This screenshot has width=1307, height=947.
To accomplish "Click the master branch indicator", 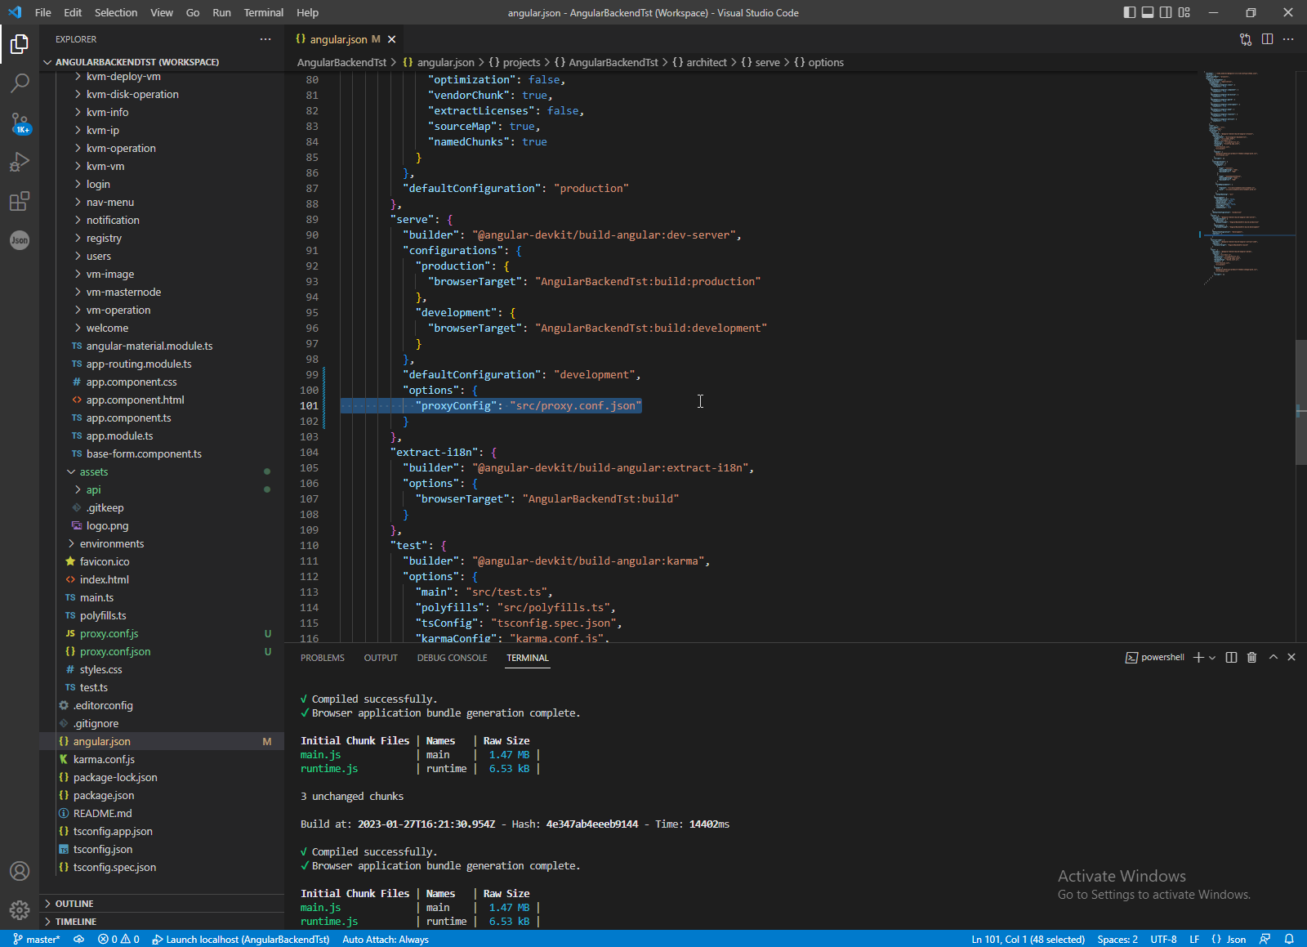I will tap(37, 939).
